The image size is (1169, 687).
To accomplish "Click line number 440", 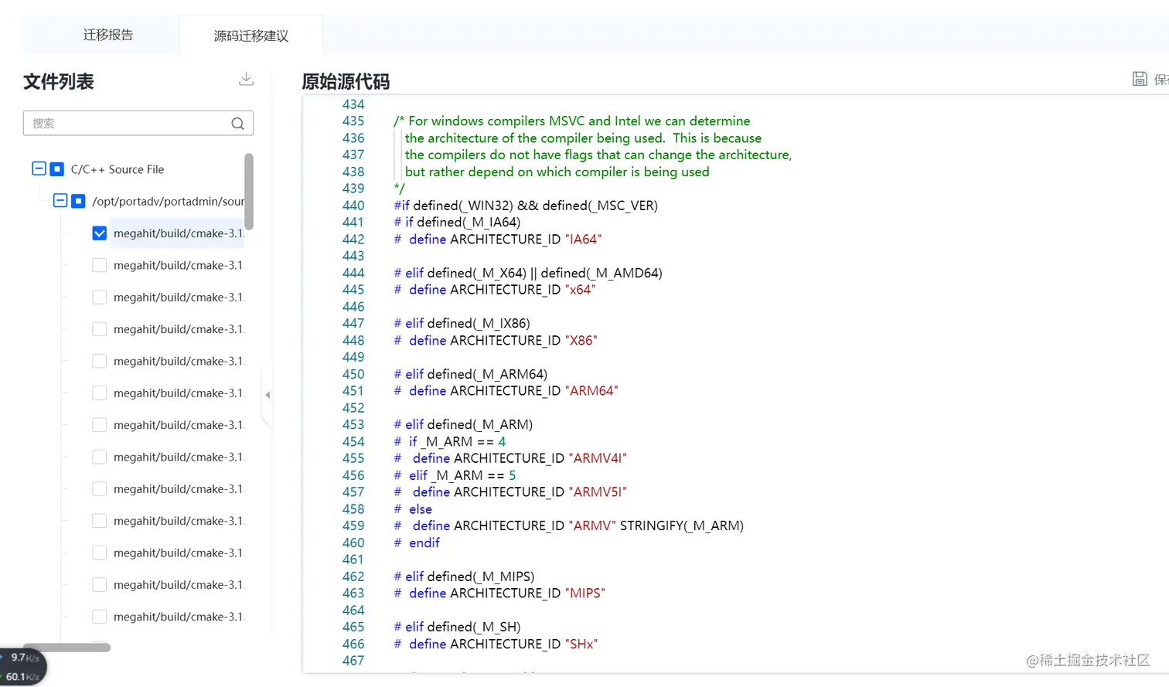I will coord(353,206).
